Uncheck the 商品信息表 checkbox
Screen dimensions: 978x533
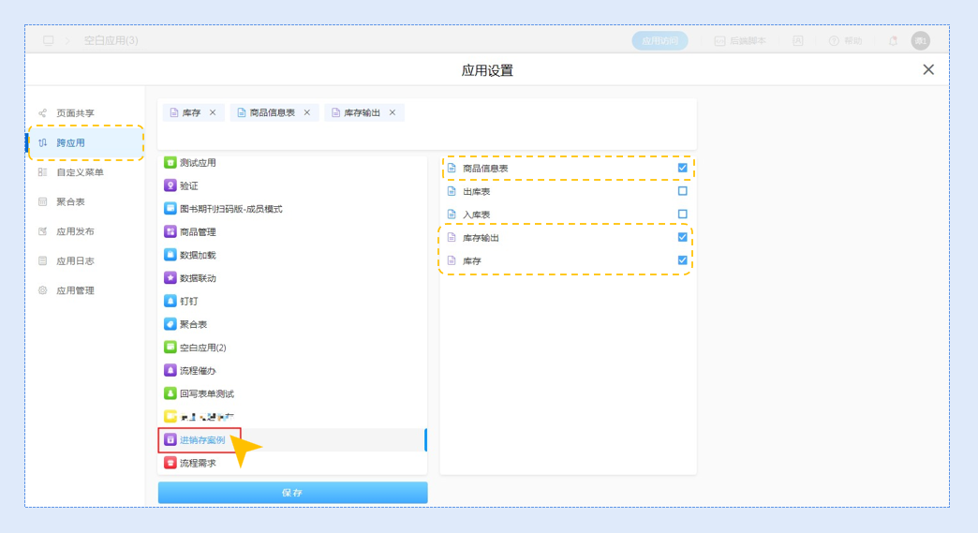[x=682, y=169]
